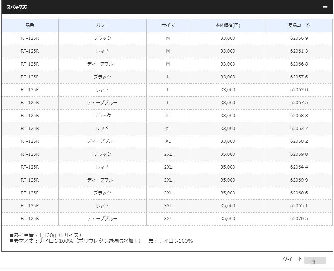The height and width of the screenshot is (271, 334).
Task: Click レッド in the 62065 1 row
Action: [102, 206]
